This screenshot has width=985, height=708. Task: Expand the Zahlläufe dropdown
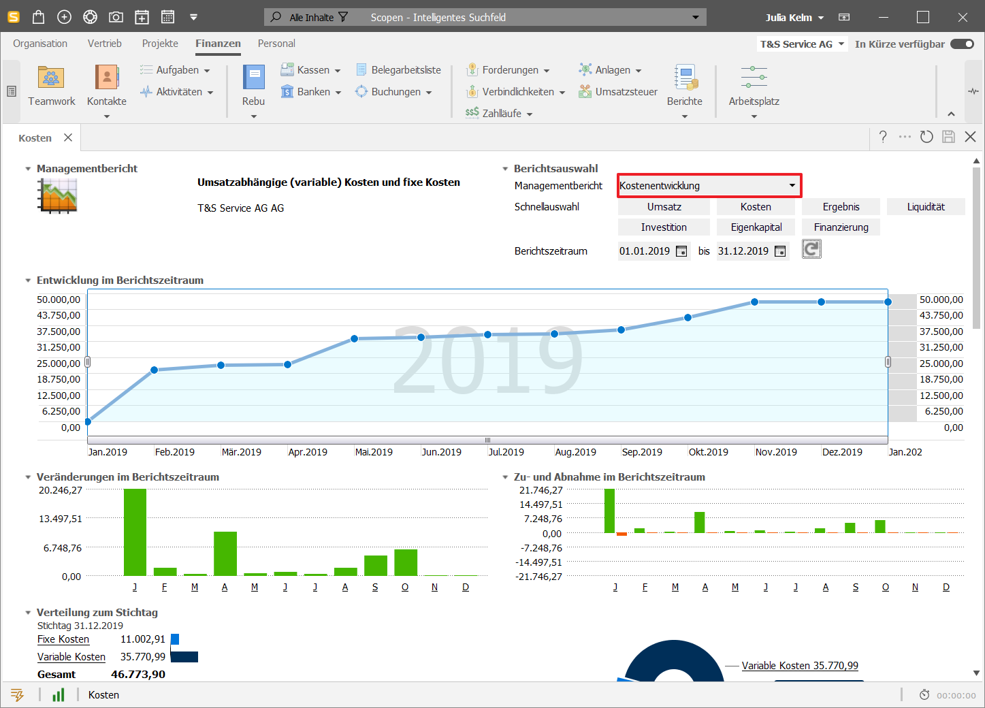coord(530,114)
